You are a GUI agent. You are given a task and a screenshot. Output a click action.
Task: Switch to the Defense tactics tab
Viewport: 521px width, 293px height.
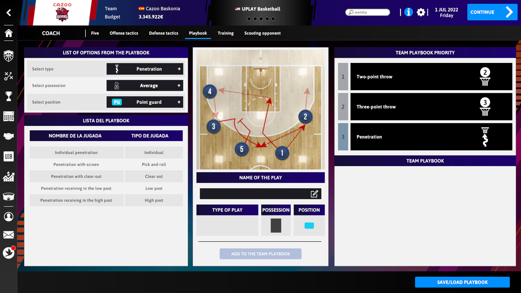click(x=164, y=33)
